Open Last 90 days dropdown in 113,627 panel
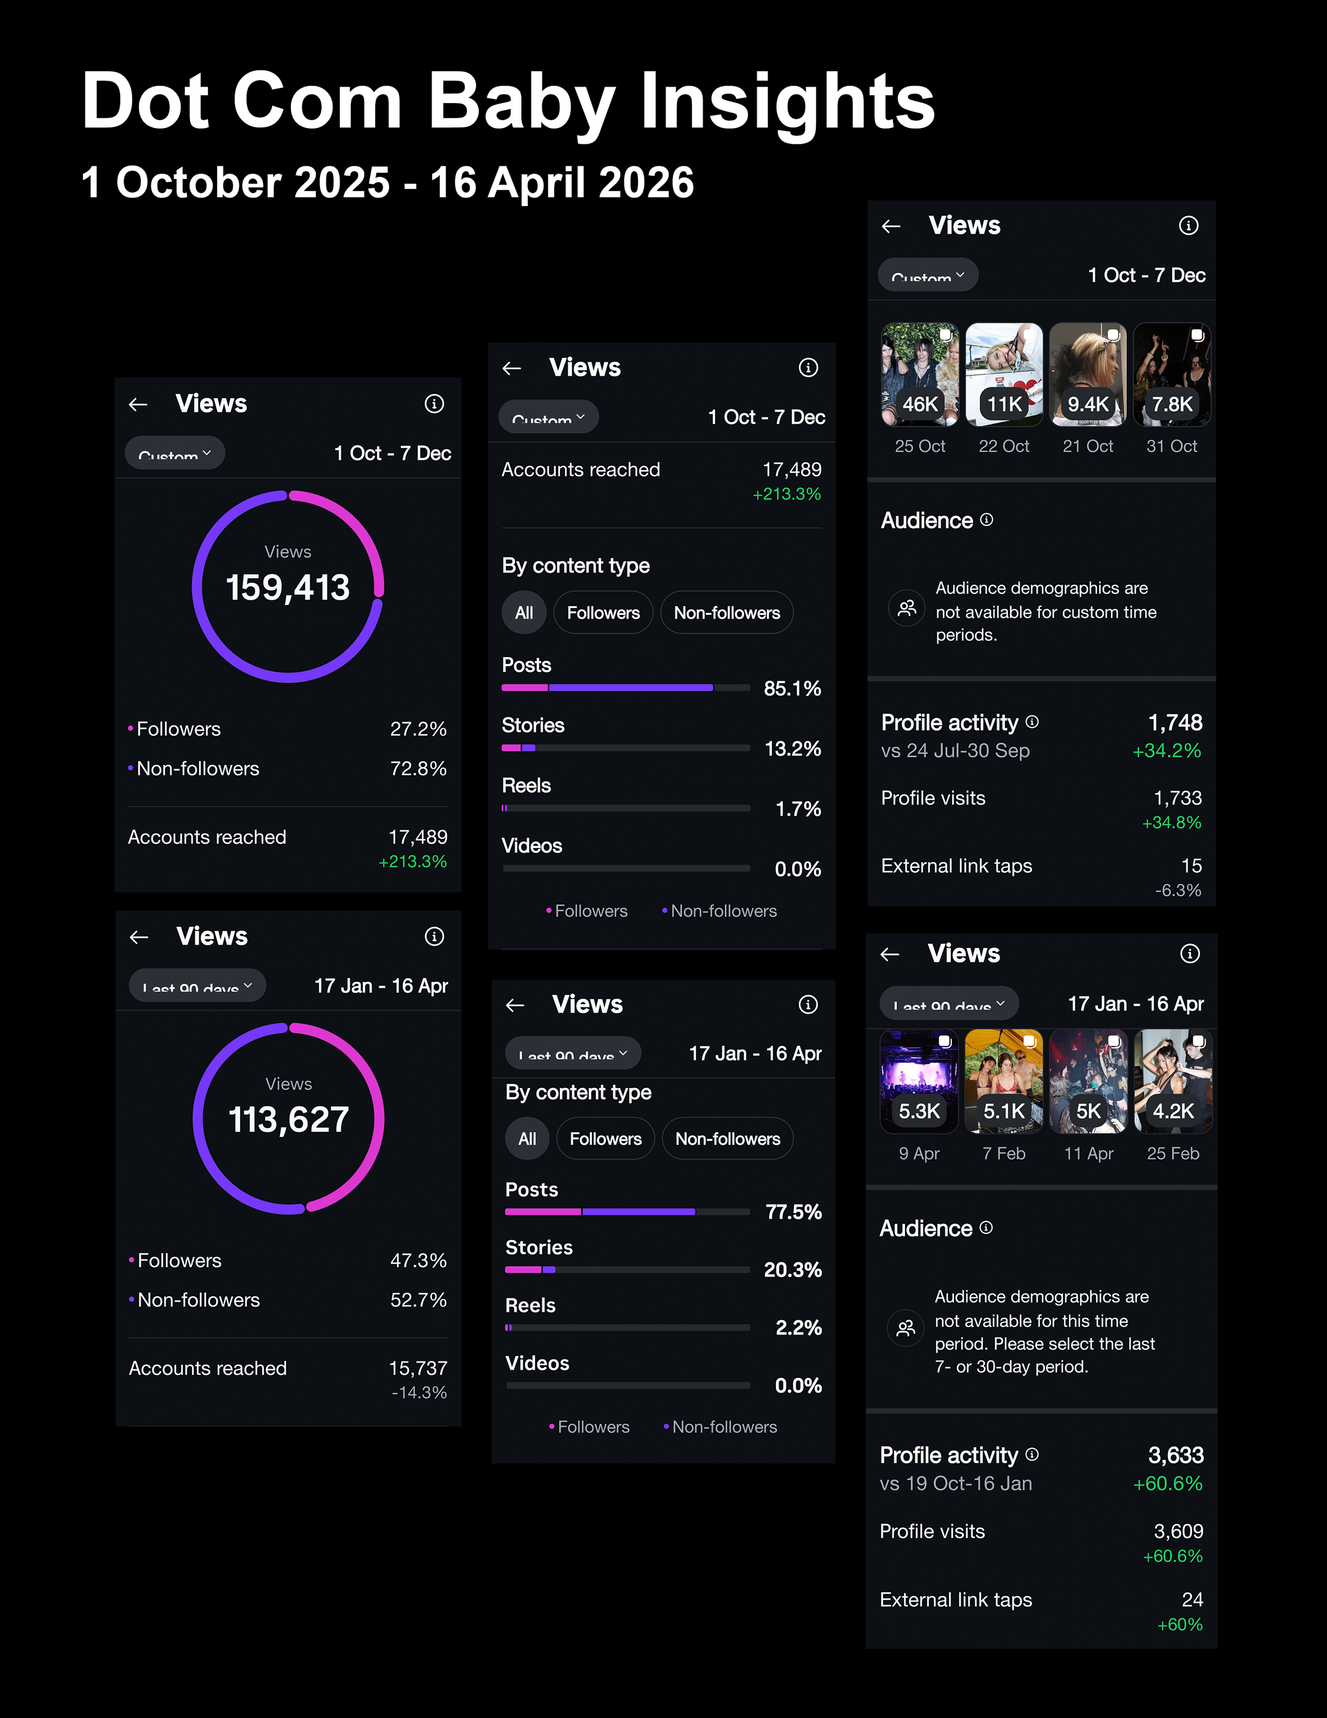The width and height of the screenshot is (1327, 1718). point(197,986)
